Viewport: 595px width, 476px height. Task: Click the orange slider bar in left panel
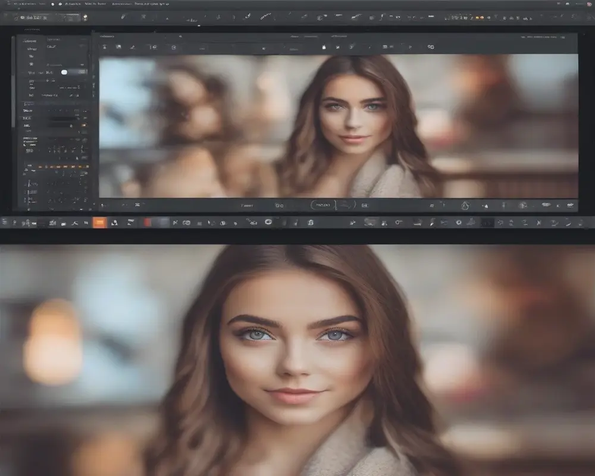click(62, 166)
